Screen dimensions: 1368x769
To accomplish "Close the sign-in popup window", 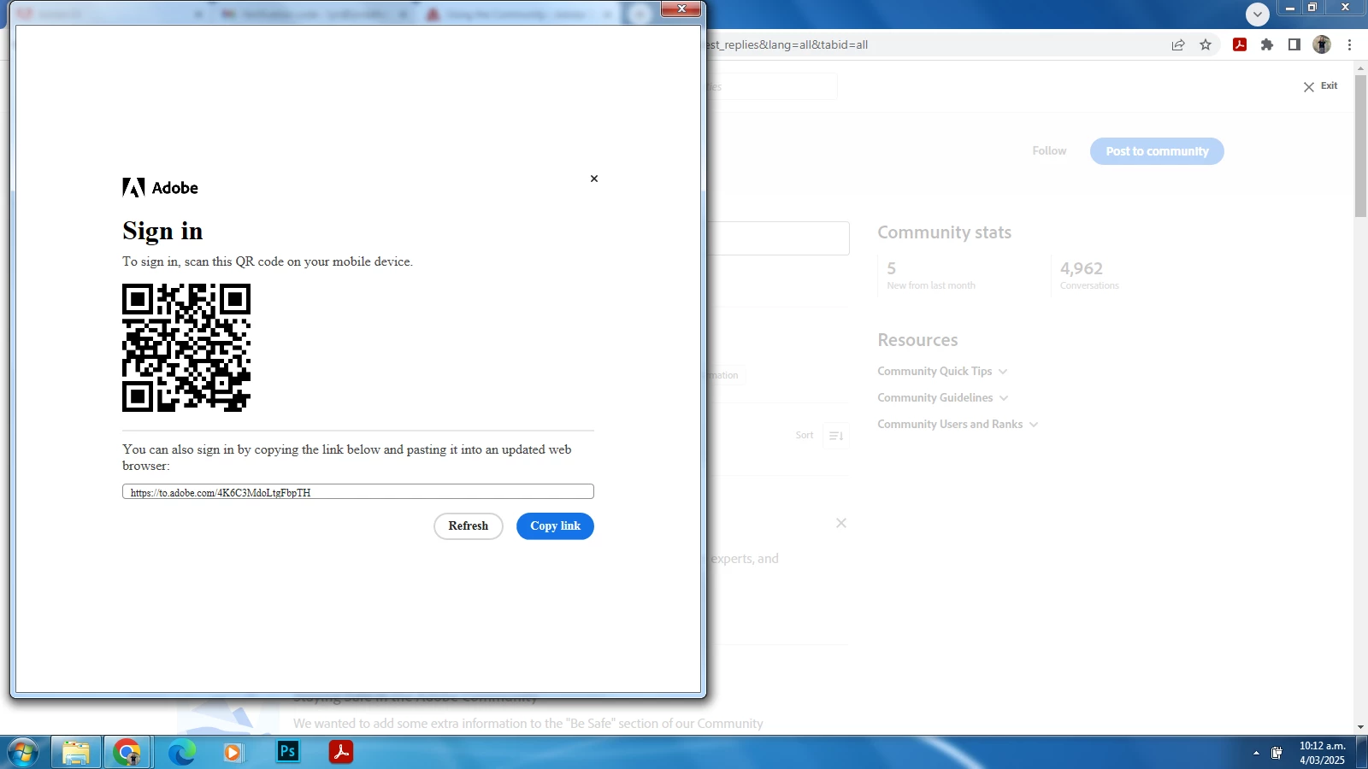I will pyautogui.click(x=681, y=9).
